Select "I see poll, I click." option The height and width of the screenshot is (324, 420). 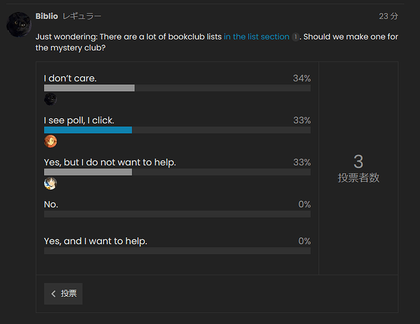(x=79, y=121)
